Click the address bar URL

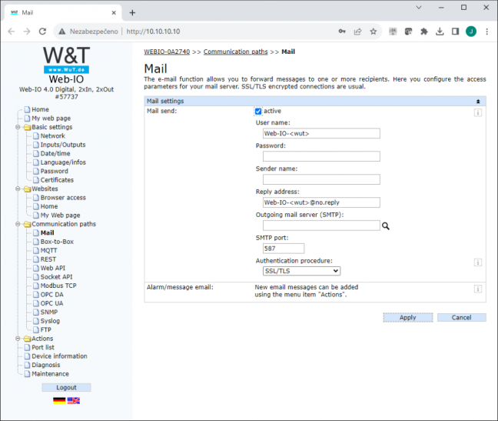click(153, 31)
